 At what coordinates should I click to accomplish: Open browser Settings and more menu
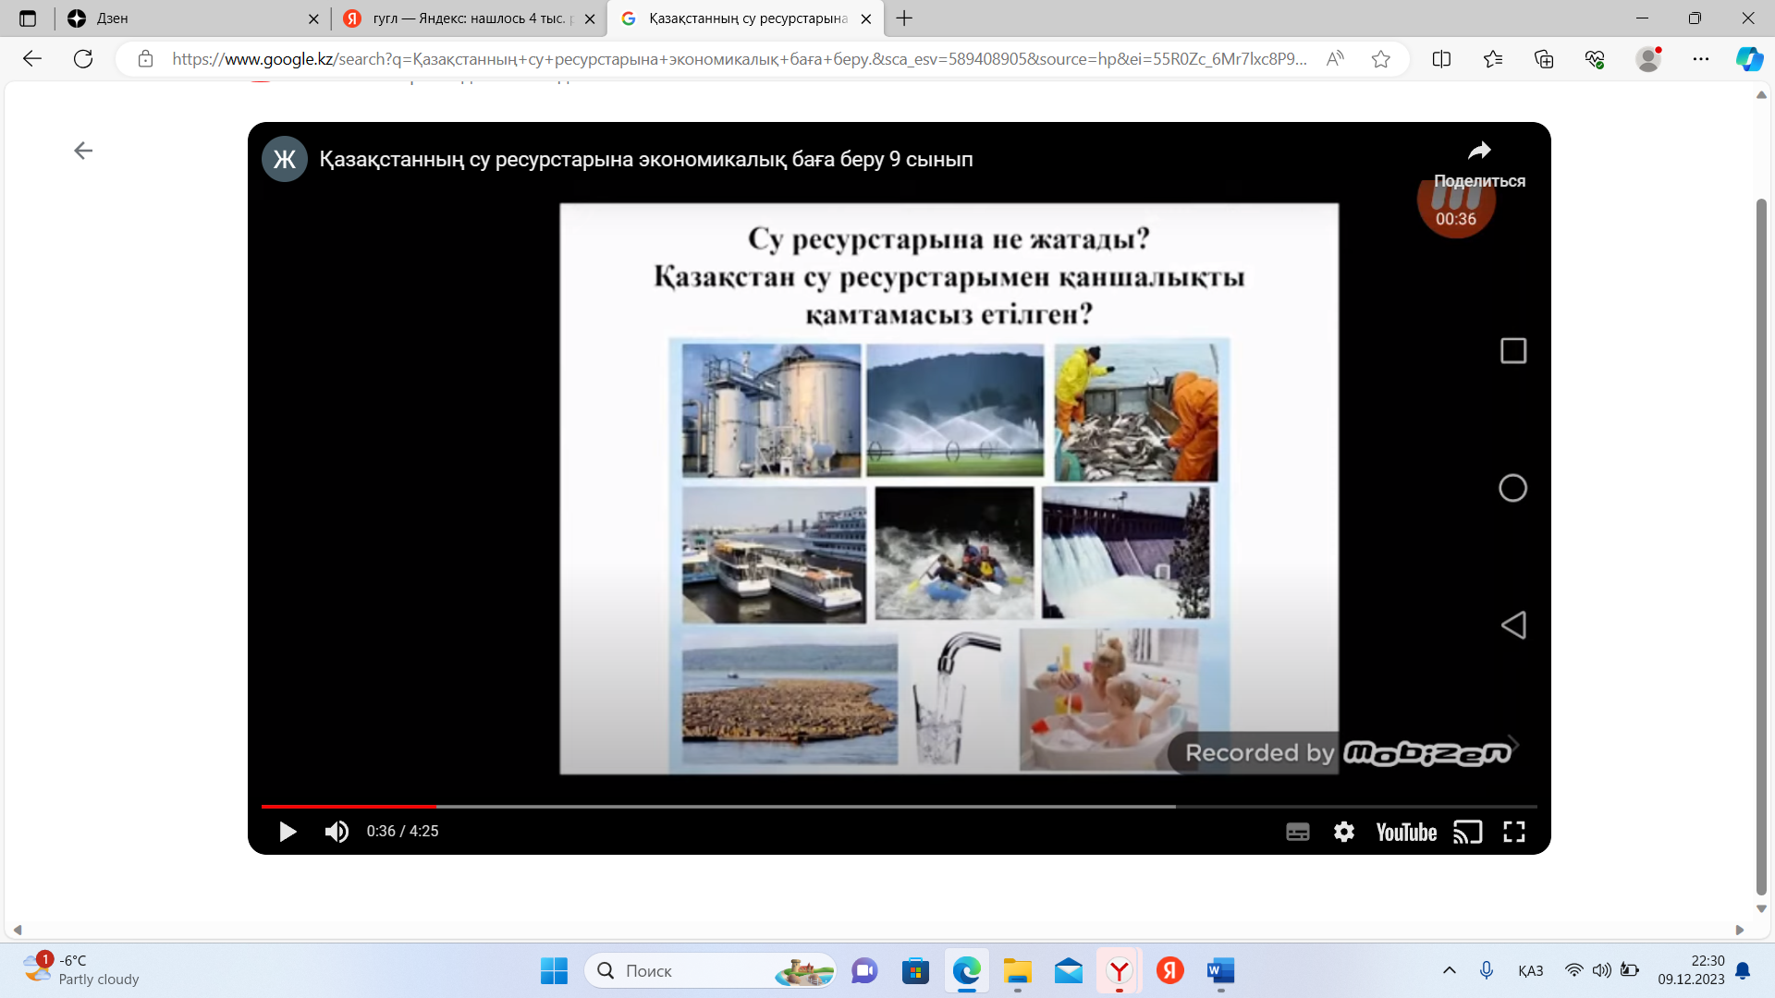pyautogui.click(x=1700, y=59)
